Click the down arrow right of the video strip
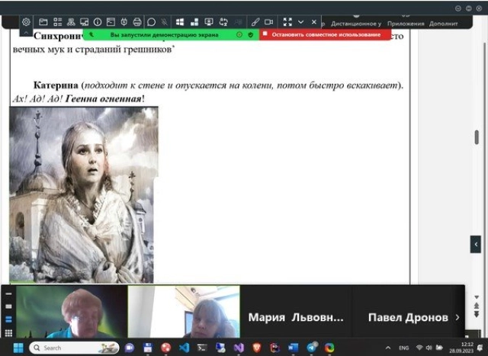The height and width of the screenshot is (356, 488). [x=477, y=297]
